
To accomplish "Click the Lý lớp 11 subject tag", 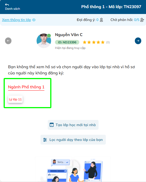I will tap(15, 99).
